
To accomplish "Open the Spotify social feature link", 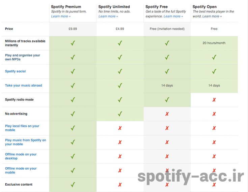I will 15,71.
